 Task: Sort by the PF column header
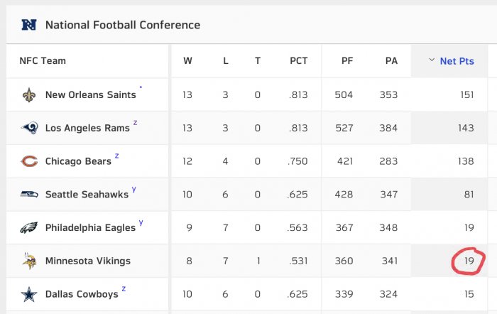(x=347, y=60)
